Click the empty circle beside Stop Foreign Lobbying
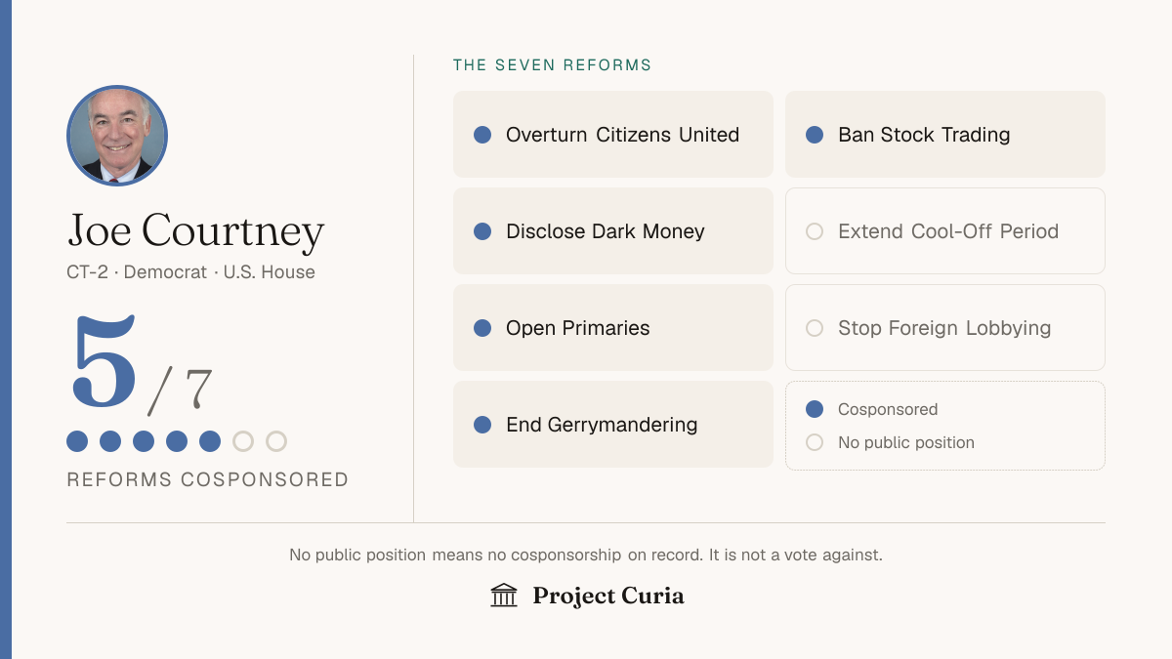1172x659 pixels. (x=815, y=328)
